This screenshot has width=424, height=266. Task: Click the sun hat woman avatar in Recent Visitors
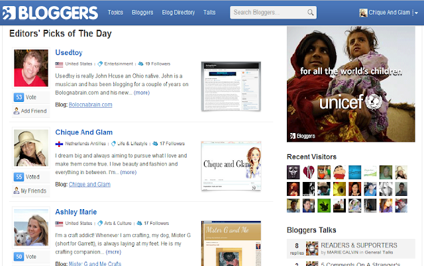401,172
